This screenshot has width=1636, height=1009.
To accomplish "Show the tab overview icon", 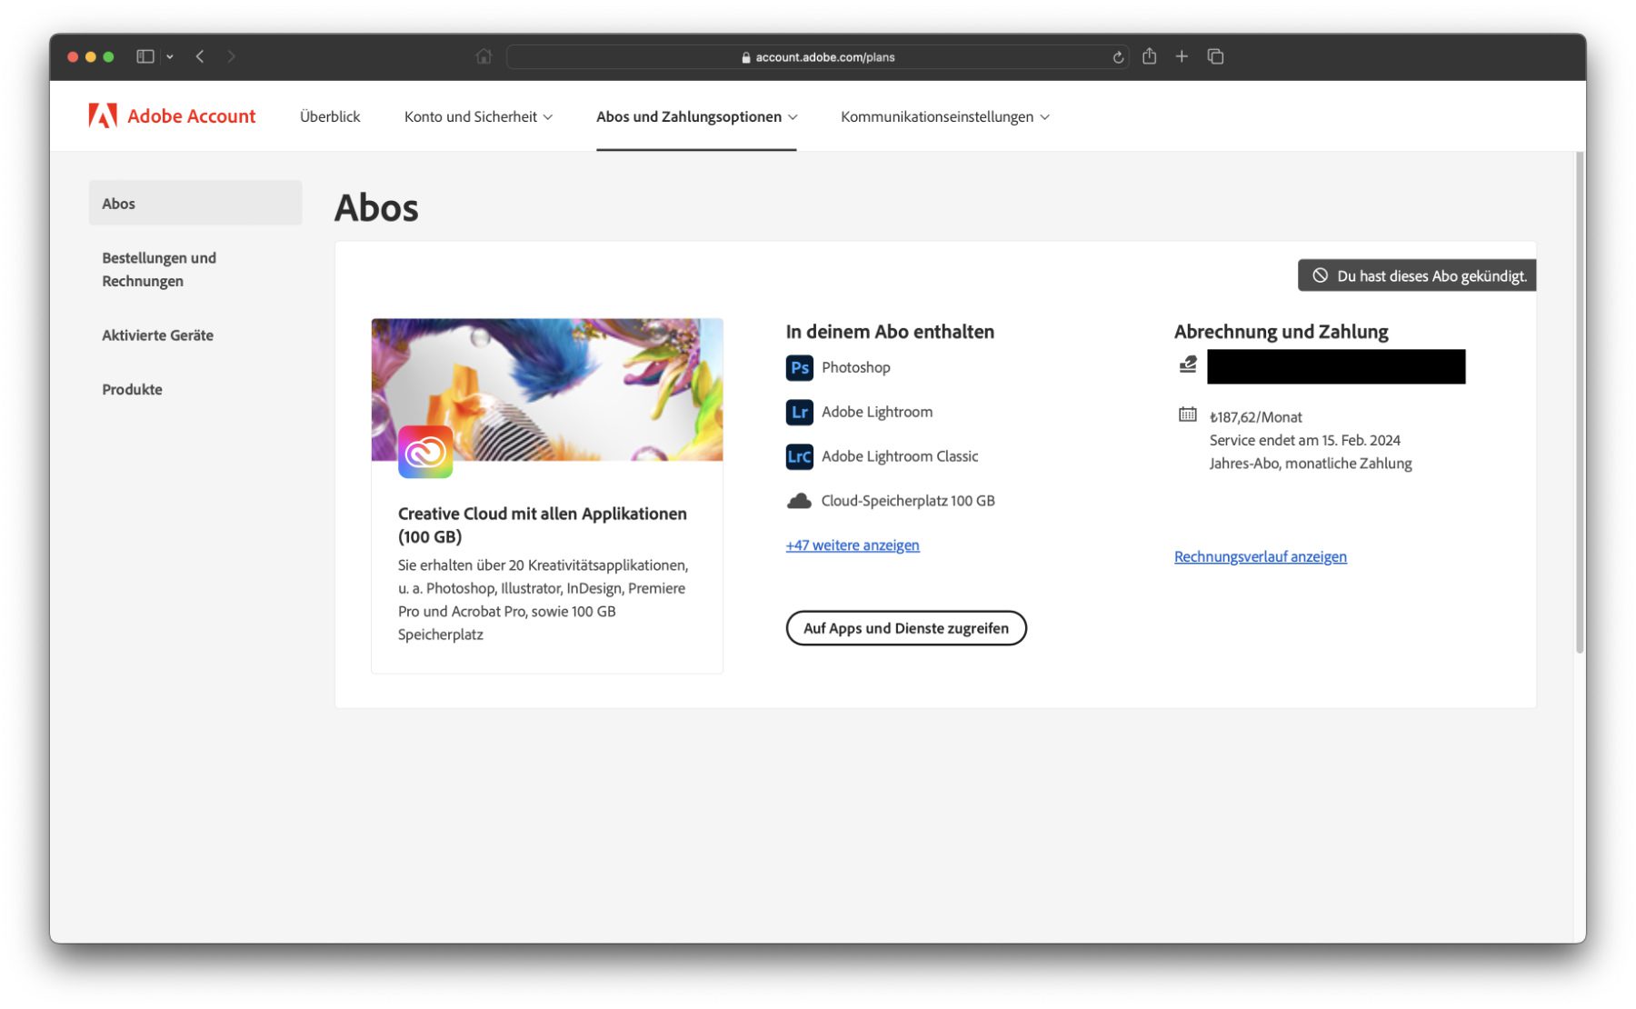I will (x=1215, y=56).
